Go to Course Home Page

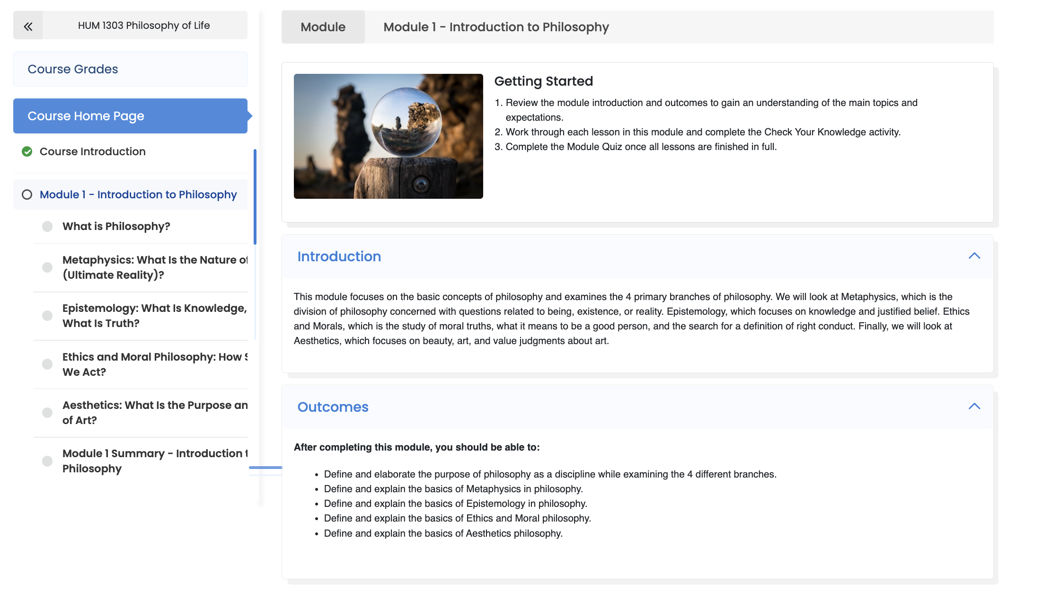pyautogui.click(x=130, y=116)
